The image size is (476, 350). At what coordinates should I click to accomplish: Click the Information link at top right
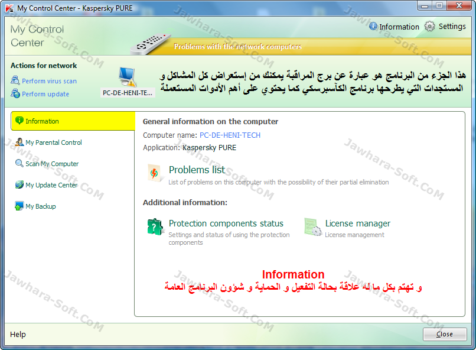pos(399,27)
